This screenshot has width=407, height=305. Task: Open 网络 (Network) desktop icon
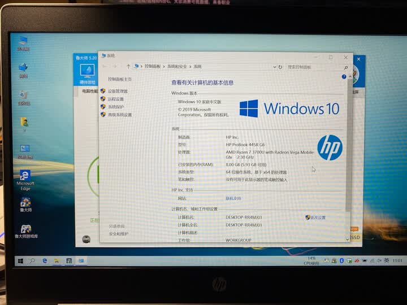click(23, 71)
